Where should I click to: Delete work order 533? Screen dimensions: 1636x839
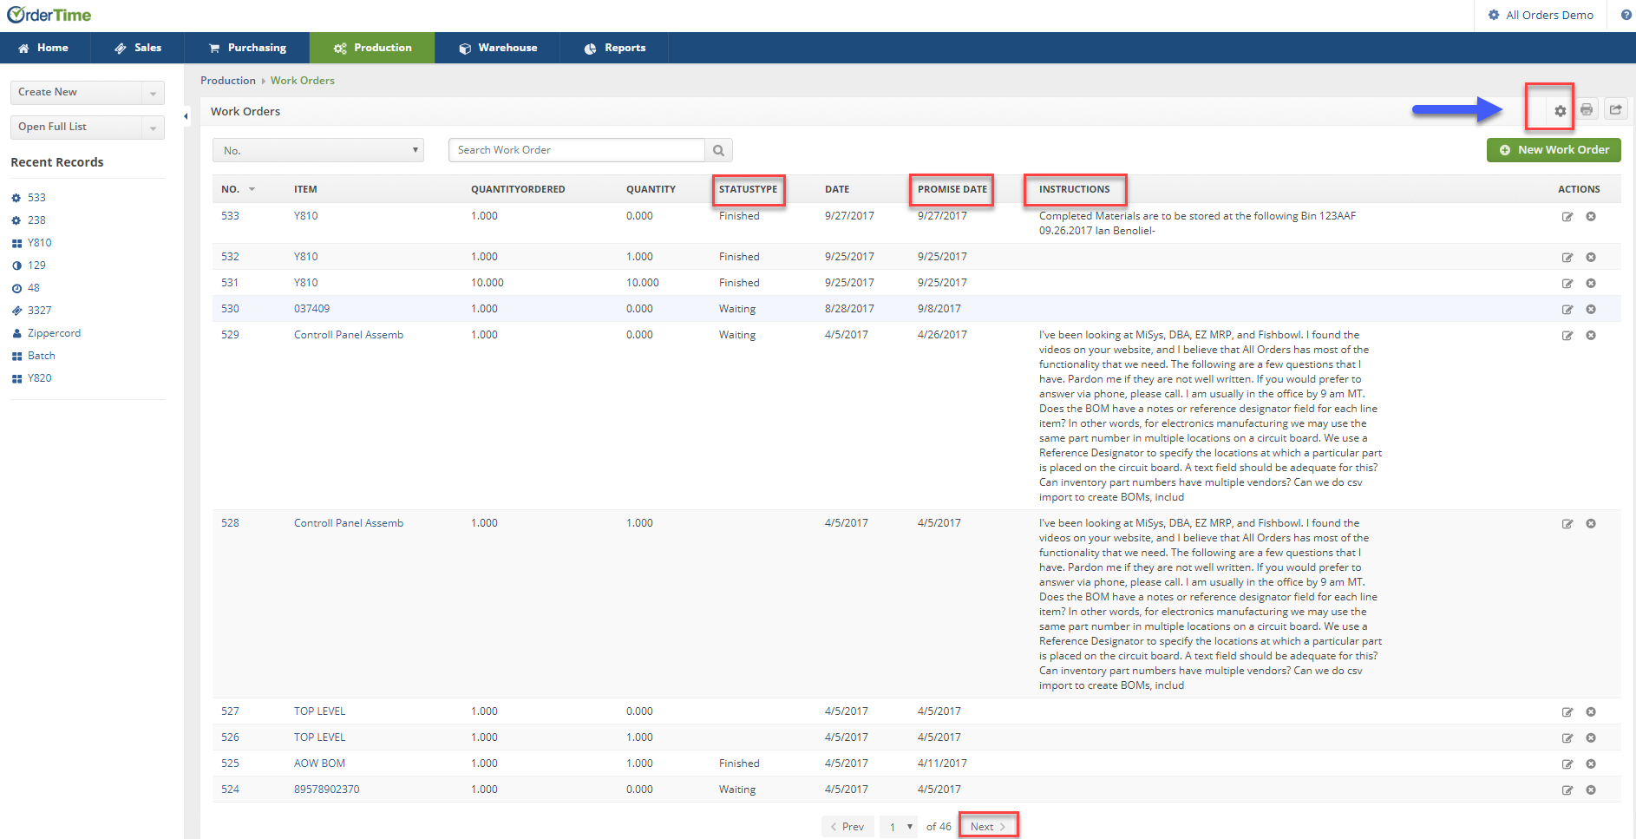pos(1591,217)
